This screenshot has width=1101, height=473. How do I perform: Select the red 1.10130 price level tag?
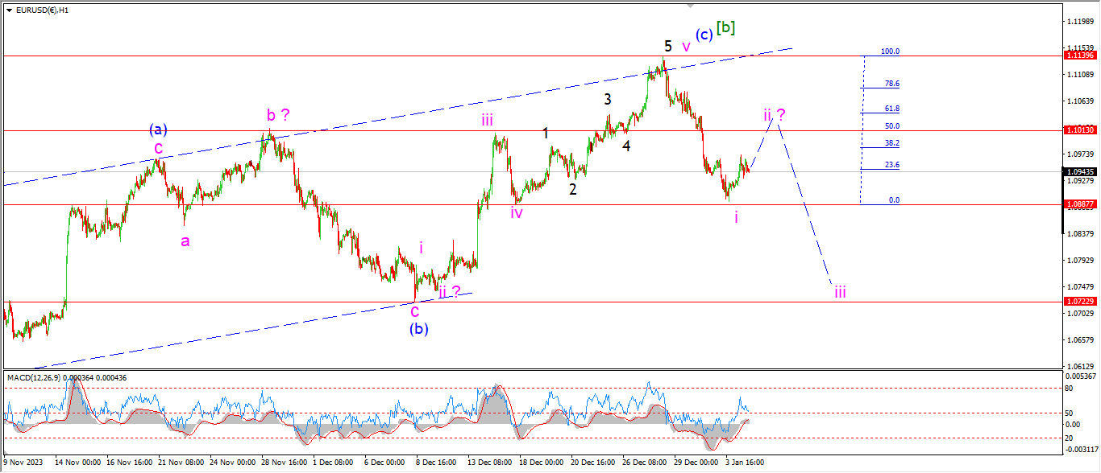(1079, 130)
